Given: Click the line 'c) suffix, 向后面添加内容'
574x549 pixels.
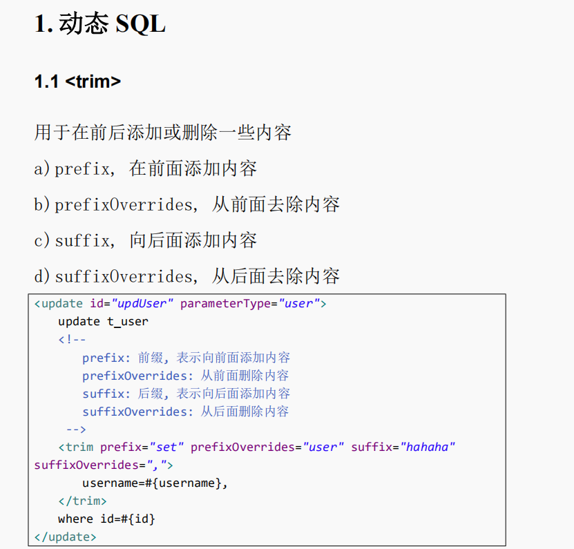Looking at the screenshot, I should 145,240.
